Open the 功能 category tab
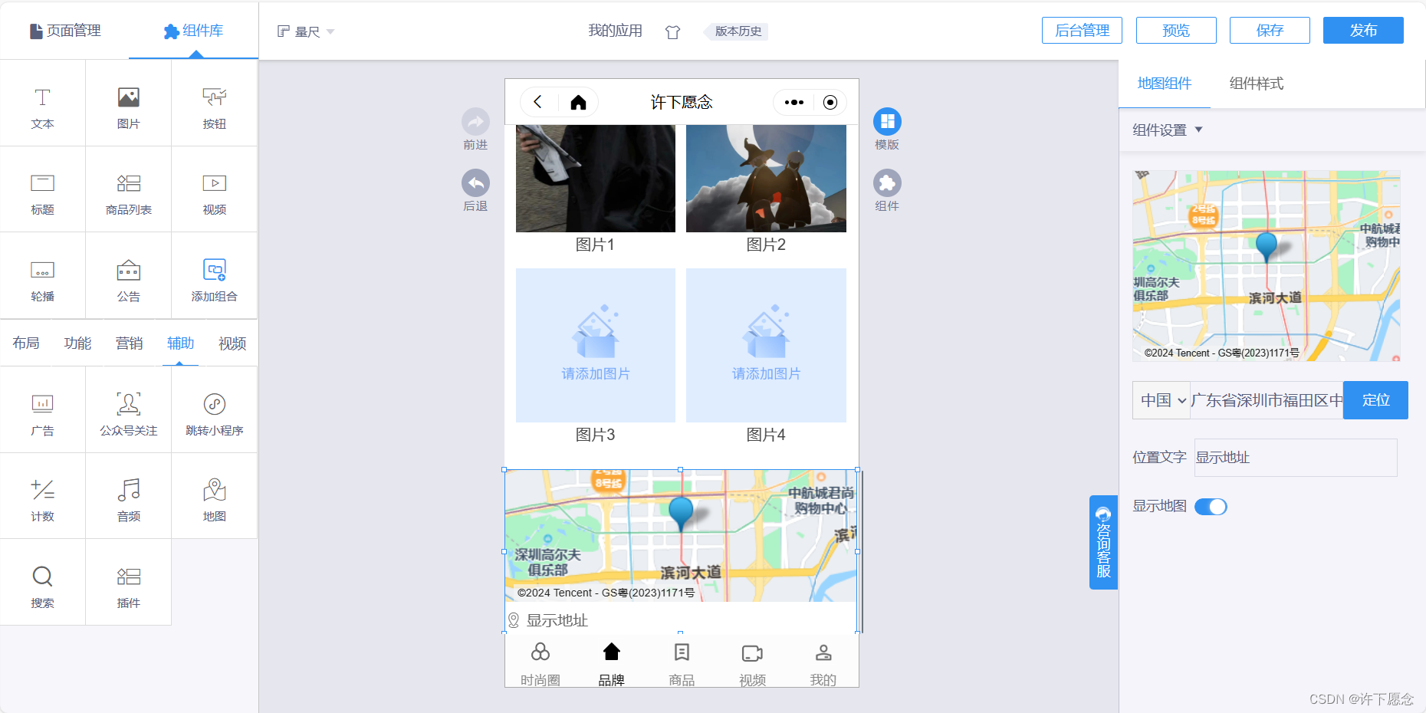 77,343
